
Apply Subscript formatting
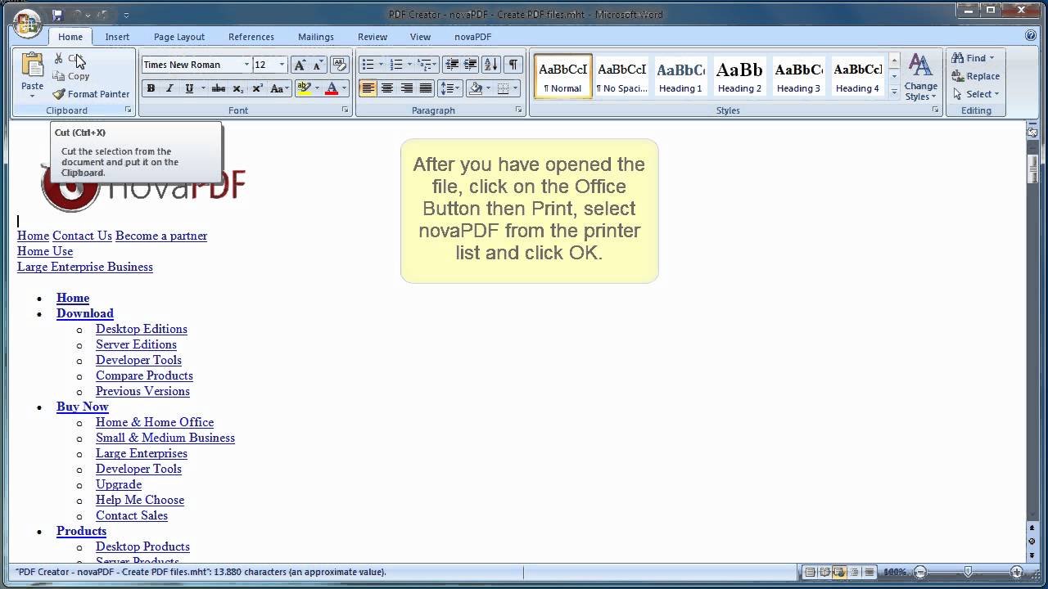pos(237,88)
